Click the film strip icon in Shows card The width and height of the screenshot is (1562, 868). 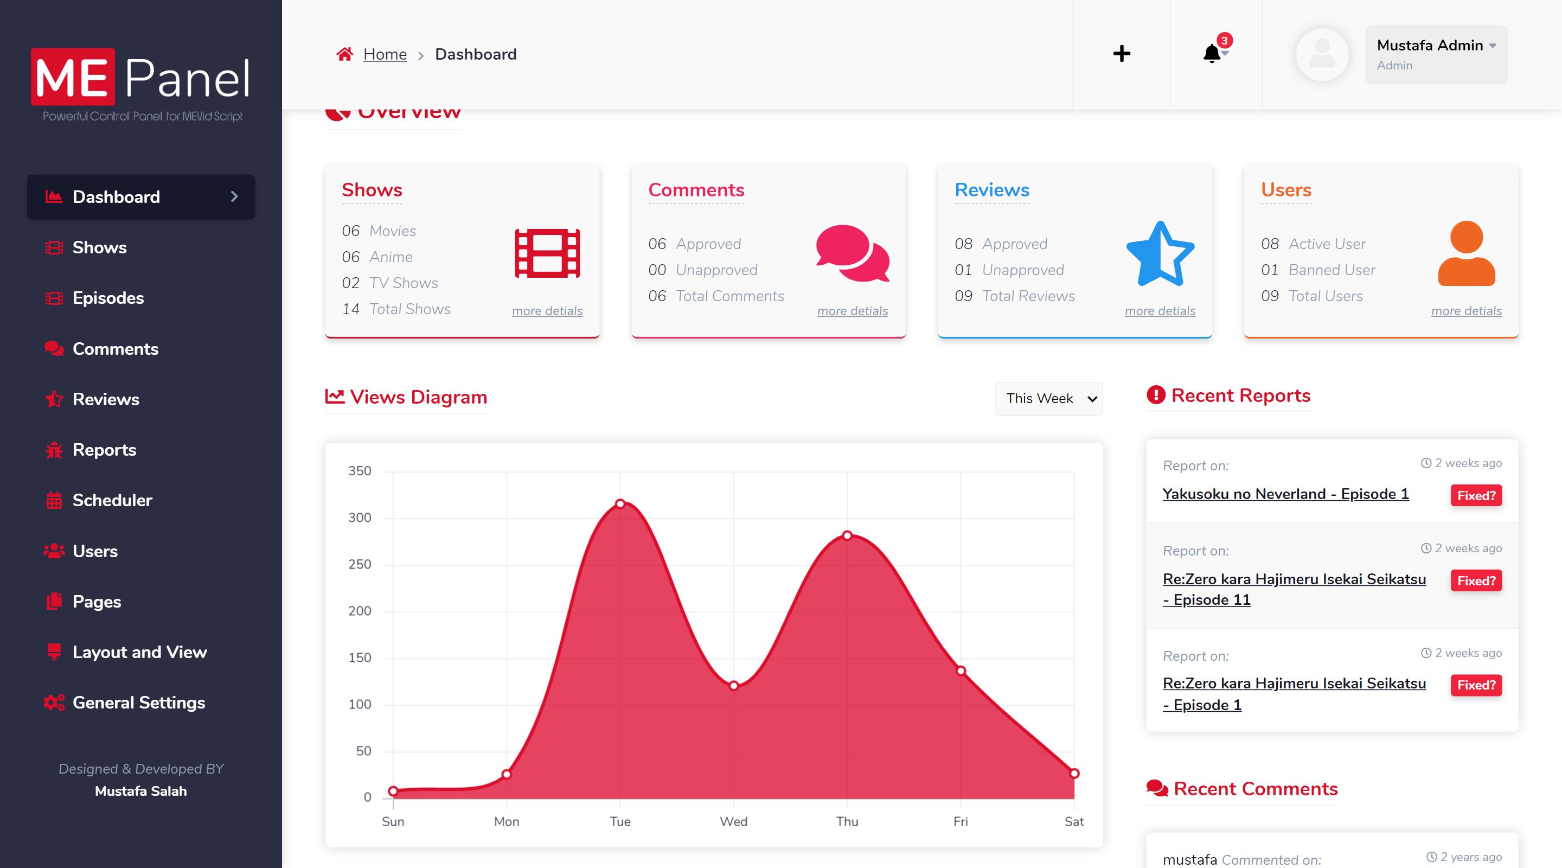click(547, 253)
